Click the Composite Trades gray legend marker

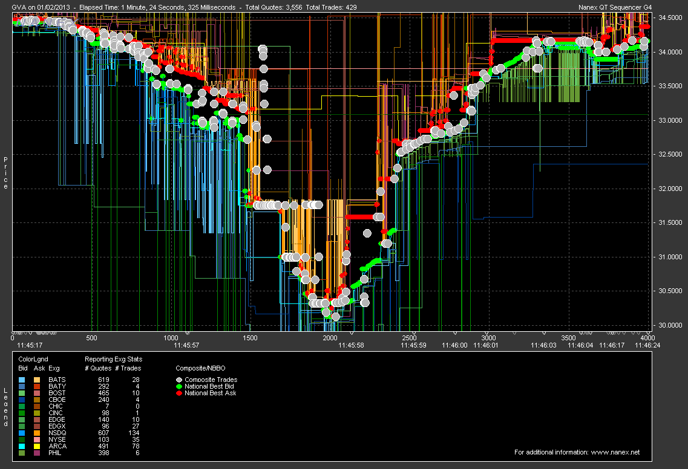point(179,380)
